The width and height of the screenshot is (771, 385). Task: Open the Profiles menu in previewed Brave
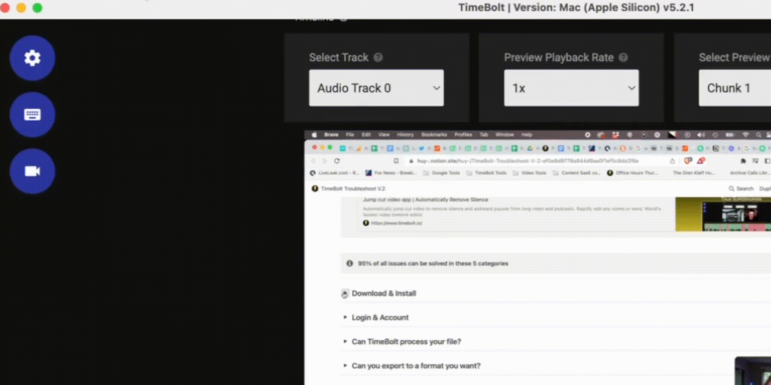point(463,135)
